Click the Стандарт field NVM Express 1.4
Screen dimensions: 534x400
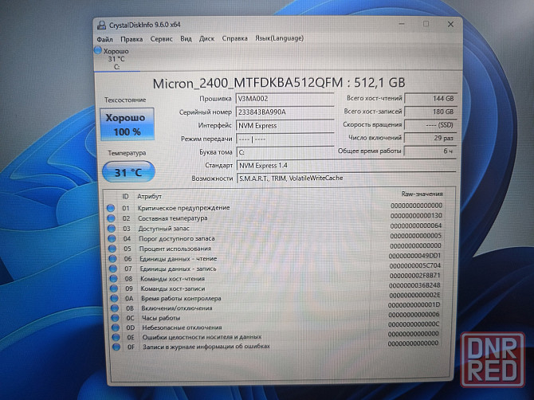point(346,166)
